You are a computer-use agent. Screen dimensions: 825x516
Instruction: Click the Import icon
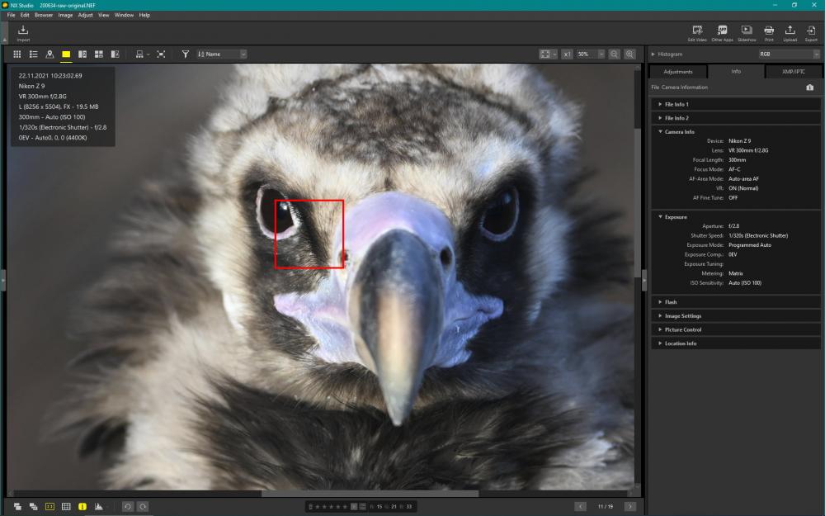[x=23, y=32]
